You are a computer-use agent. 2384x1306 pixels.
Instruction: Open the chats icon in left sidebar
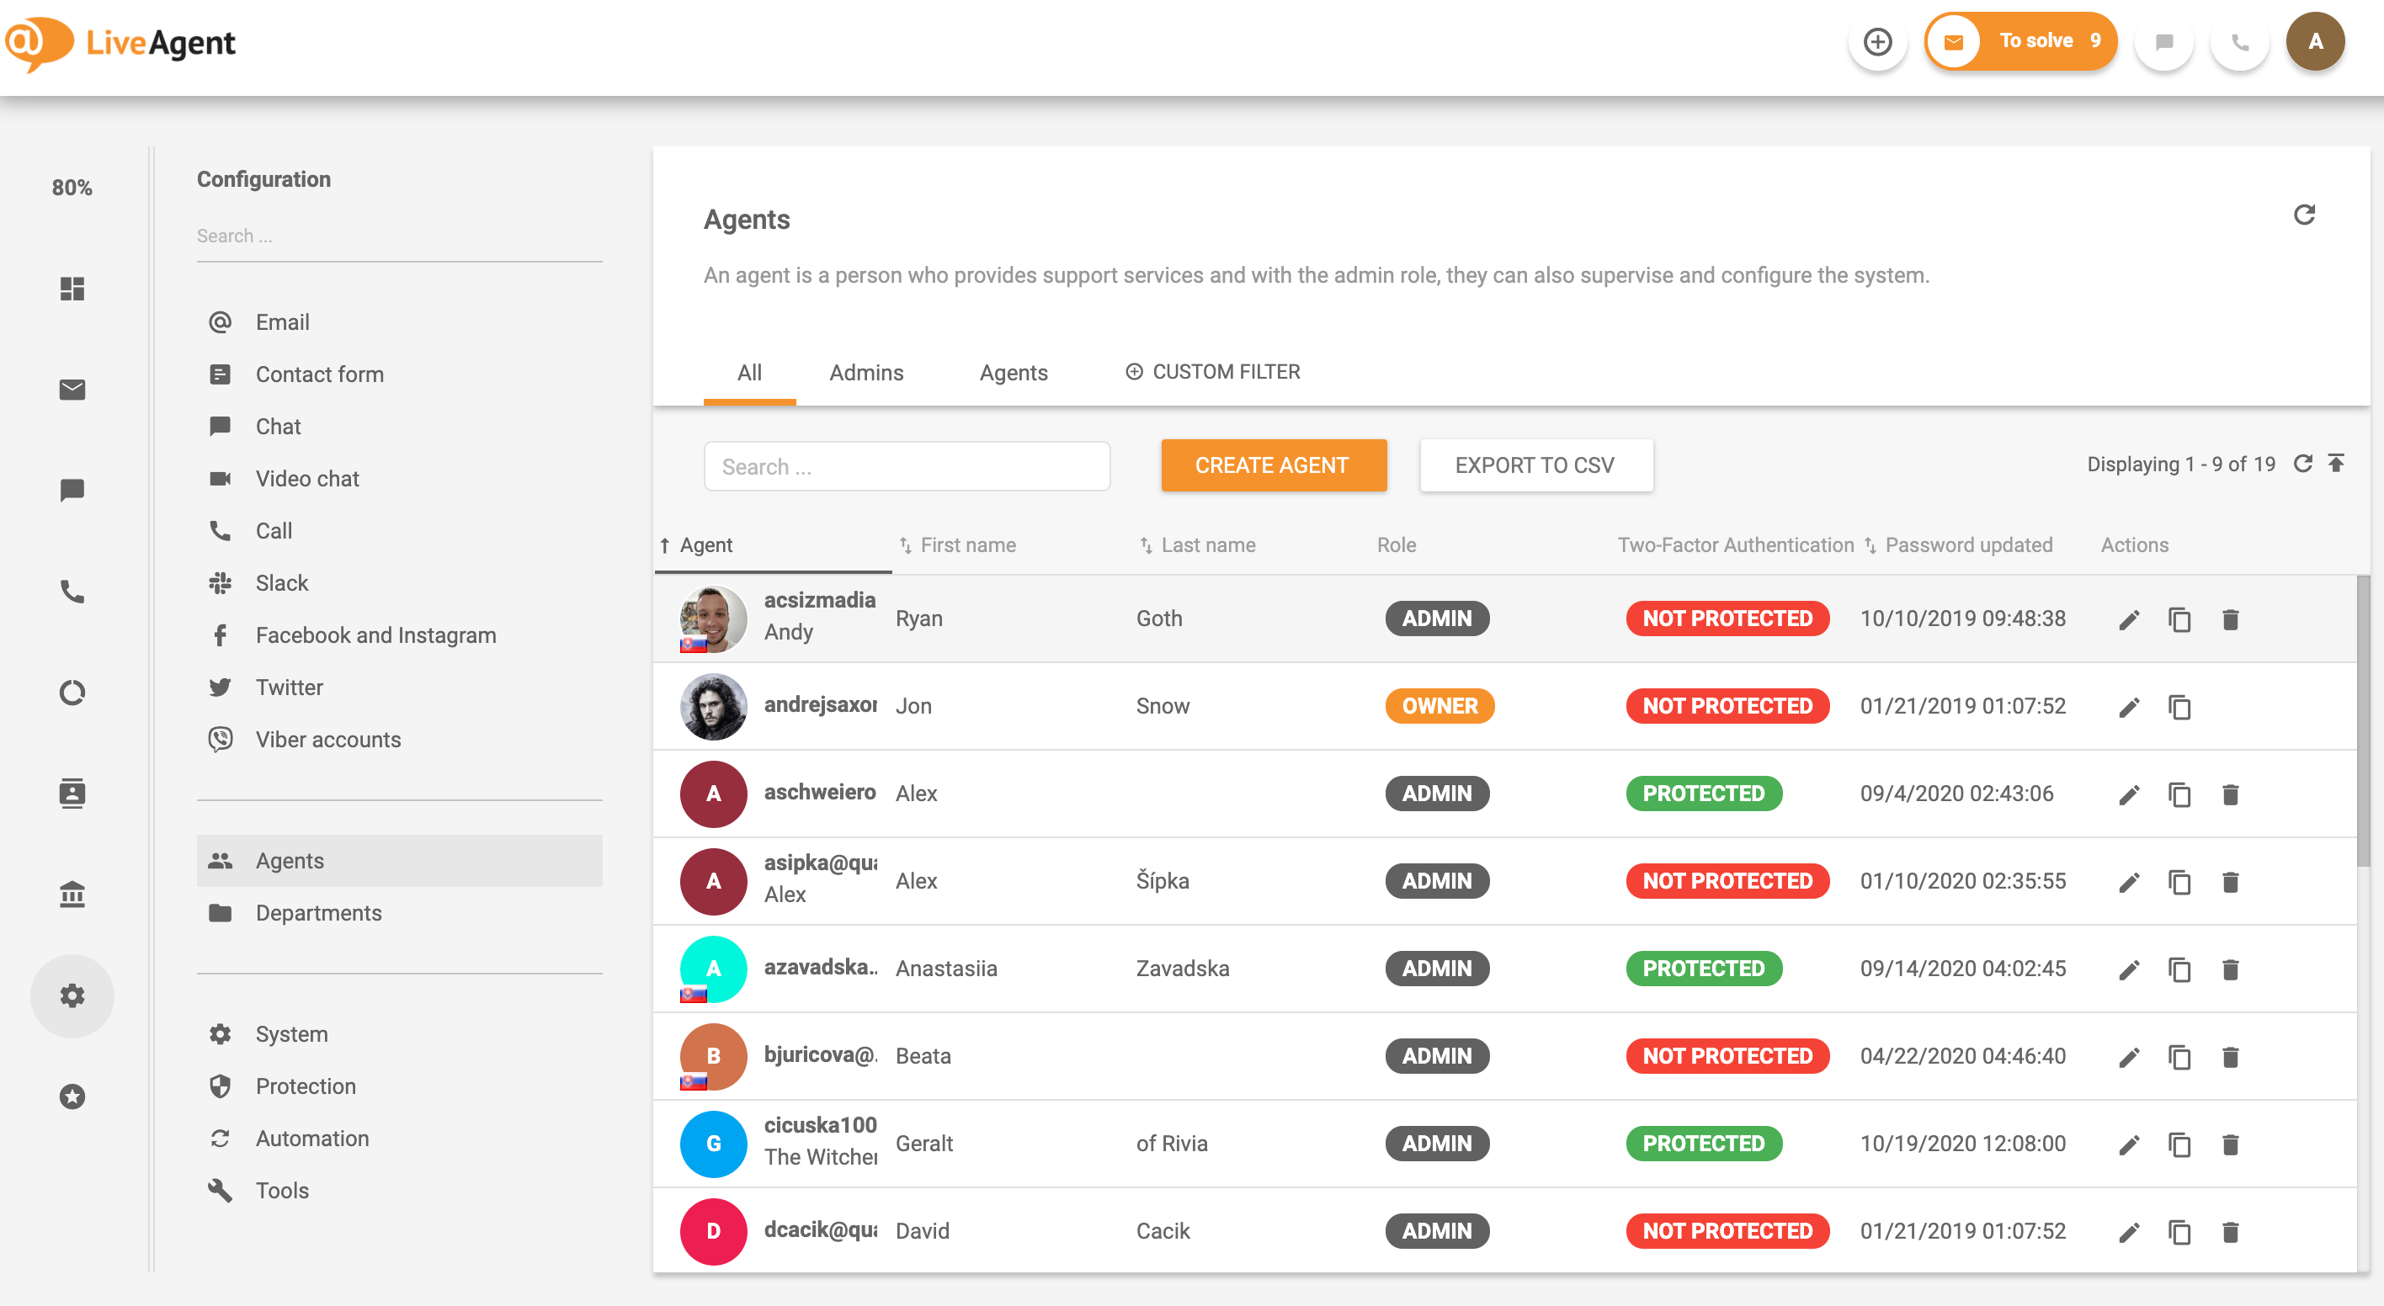pos(72,491)
